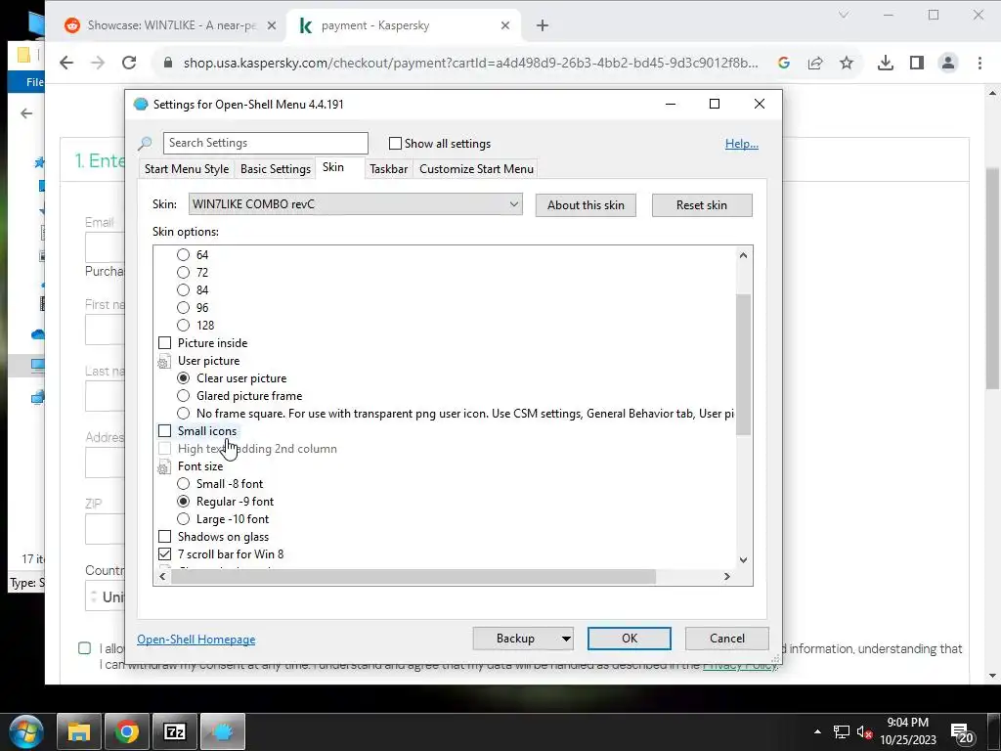This screenshot has width=1001, height=751.
Task: Open Chrome's three-dot menu
Action: point(979,63)
